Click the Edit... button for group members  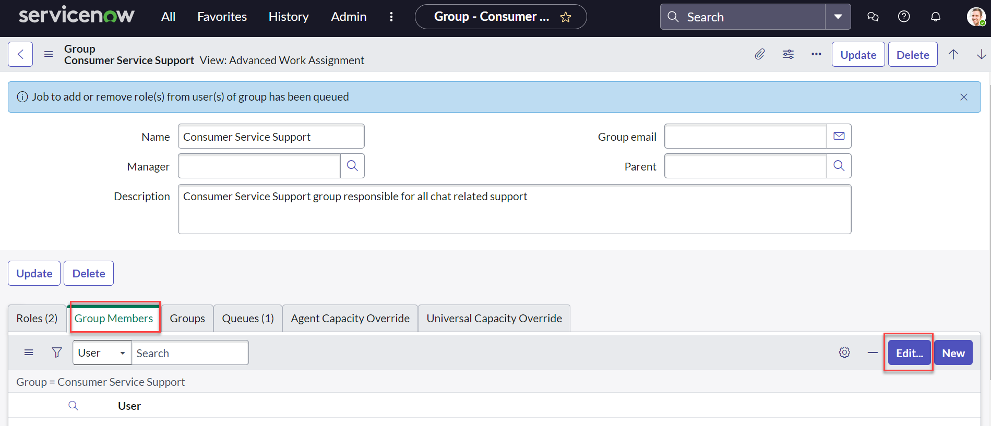(909, 353)
